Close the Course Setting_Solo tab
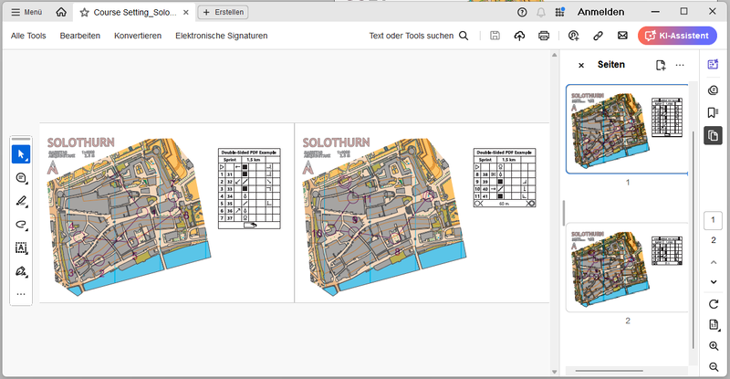 (x=186, y=13)
